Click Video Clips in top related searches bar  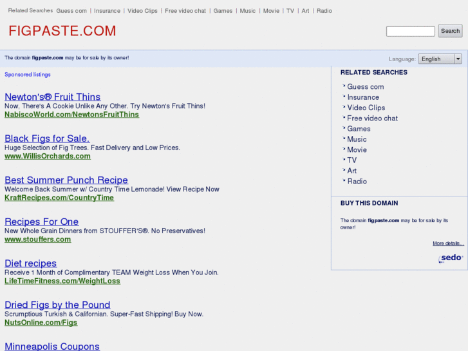tap(142, 11)
